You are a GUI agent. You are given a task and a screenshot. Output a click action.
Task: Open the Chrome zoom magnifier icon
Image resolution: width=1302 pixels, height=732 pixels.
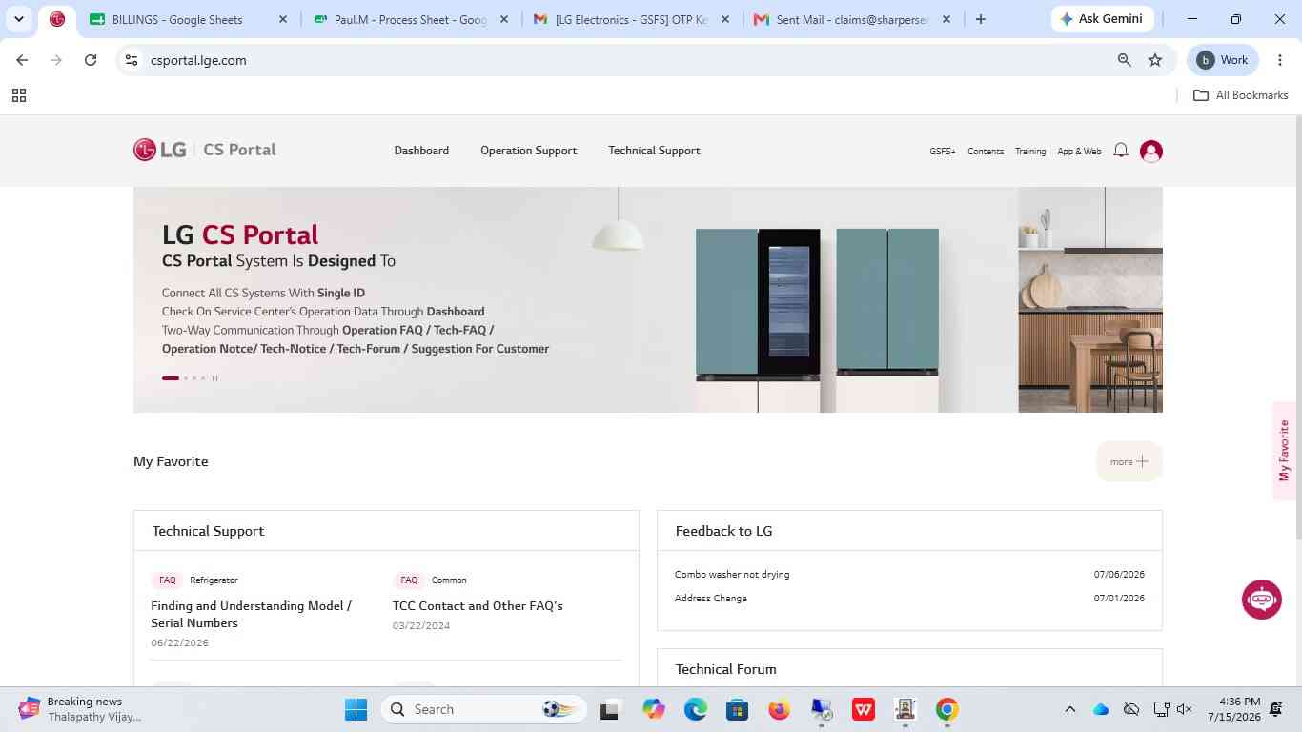click(1125, 60)
